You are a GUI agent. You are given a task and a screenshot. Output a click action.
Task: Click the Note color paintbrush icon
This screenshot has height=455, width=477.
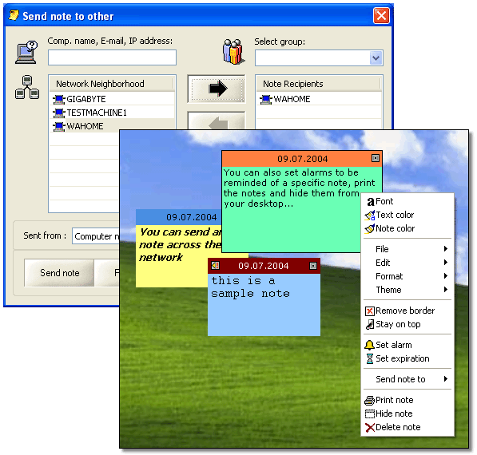point(370,228)
